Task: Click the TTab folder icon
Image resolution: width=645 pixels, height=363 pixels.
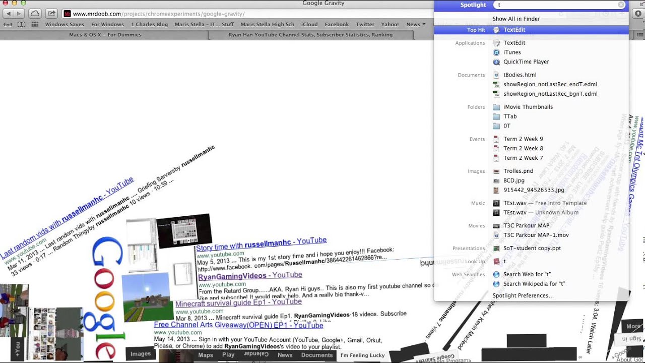Action: pos(496,116)
